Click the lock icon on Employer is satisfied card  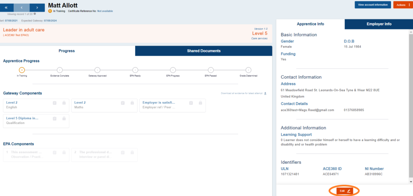200,103
